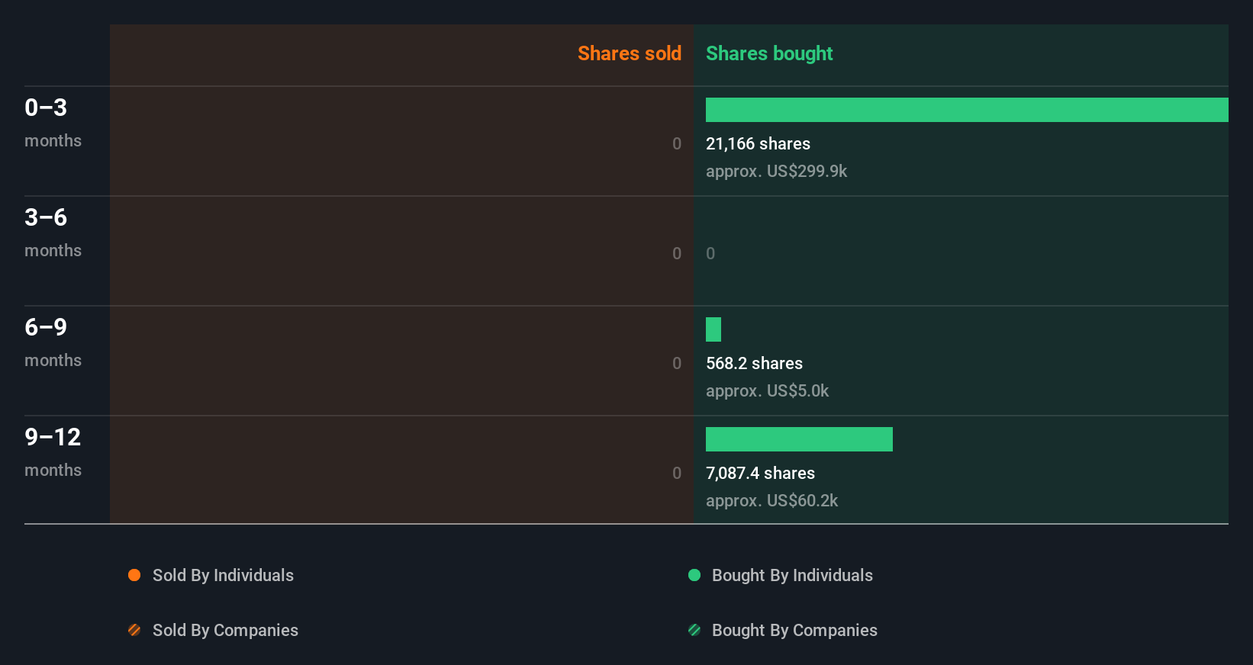Select the Bought By Companies legend label
Viewport: 1253px width, 665px height.
tap(794, 630)
